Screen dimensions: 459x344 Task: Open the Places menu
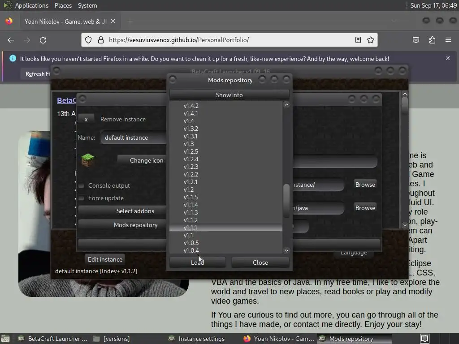63,5
